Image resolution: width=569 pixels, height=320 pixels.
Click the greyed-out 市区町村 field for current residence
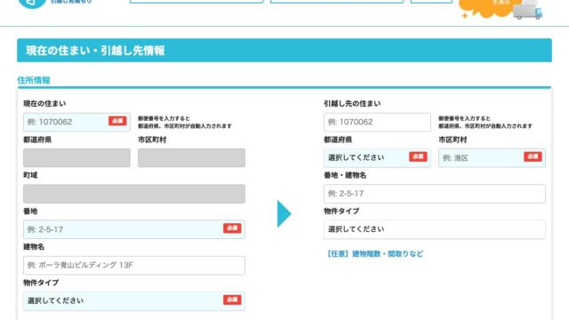pos(191,158)
